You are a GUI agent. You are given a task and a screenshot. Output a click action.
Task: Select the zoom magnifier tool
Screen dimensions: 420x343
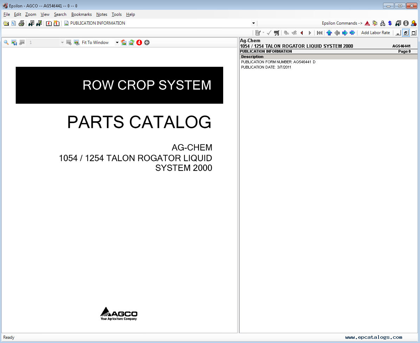[x=6, y=42]
